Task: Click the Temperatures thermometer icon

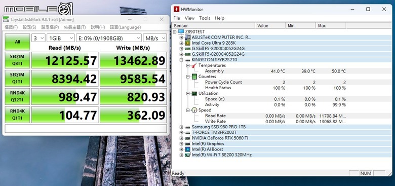Action: pyautogui.click(x=194, y=65)
